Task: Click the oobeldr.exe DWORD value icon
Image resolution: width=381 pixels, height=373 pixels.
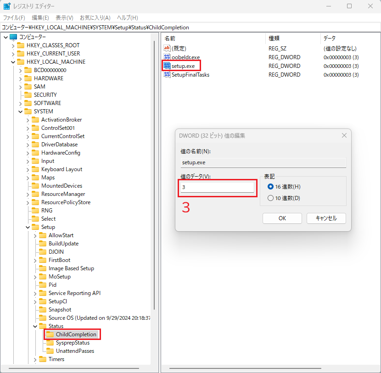Action: [167, 57]
